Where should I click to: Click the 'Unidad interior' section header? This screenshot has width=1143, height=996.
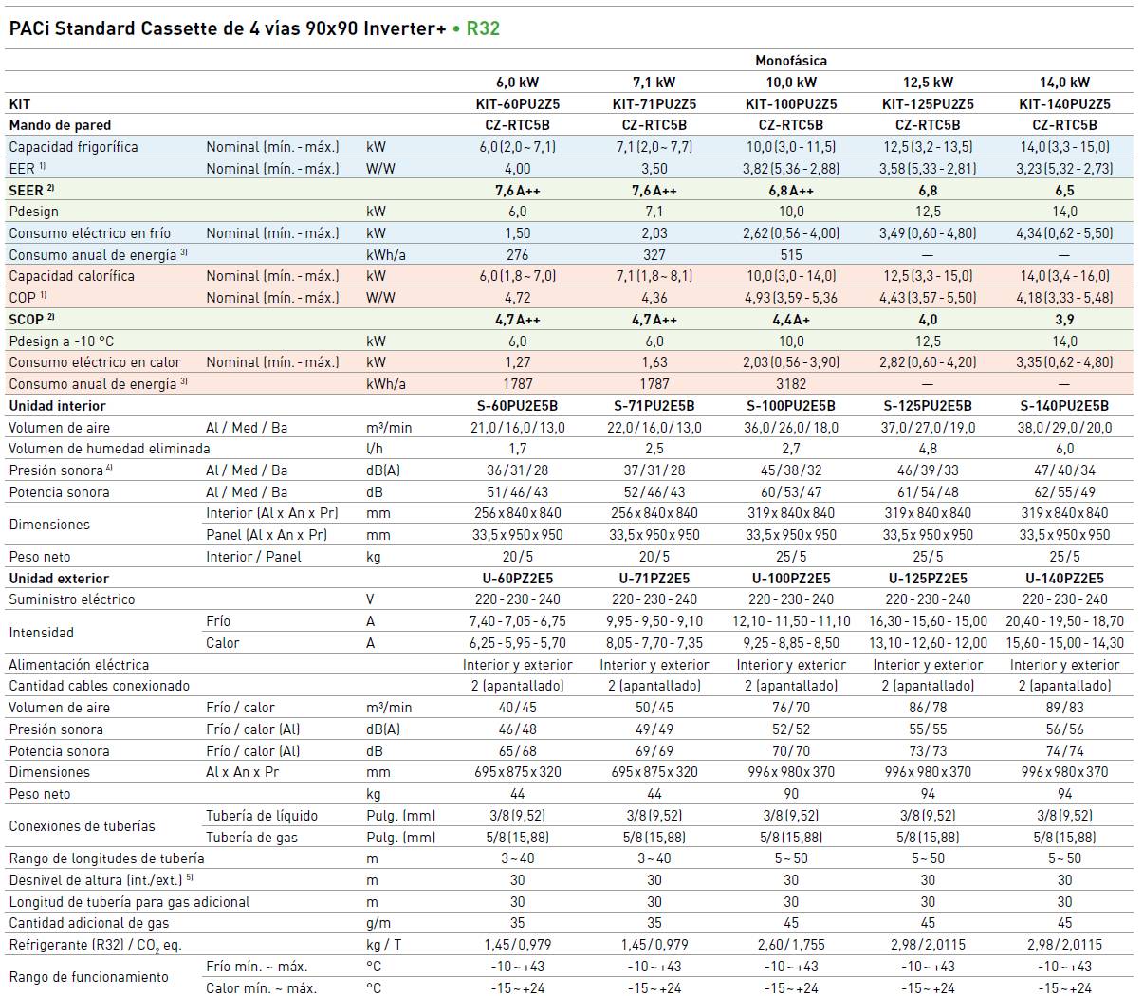(x=57, y=406)
